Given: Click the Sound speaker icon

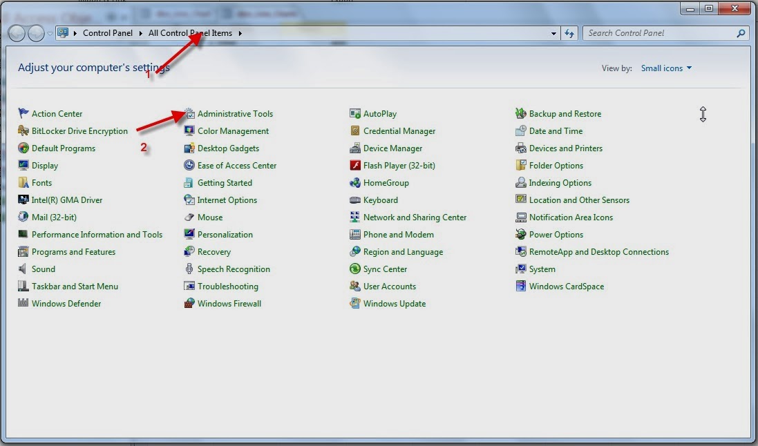Looking at the screenshot, I should (x=23, y=269).
